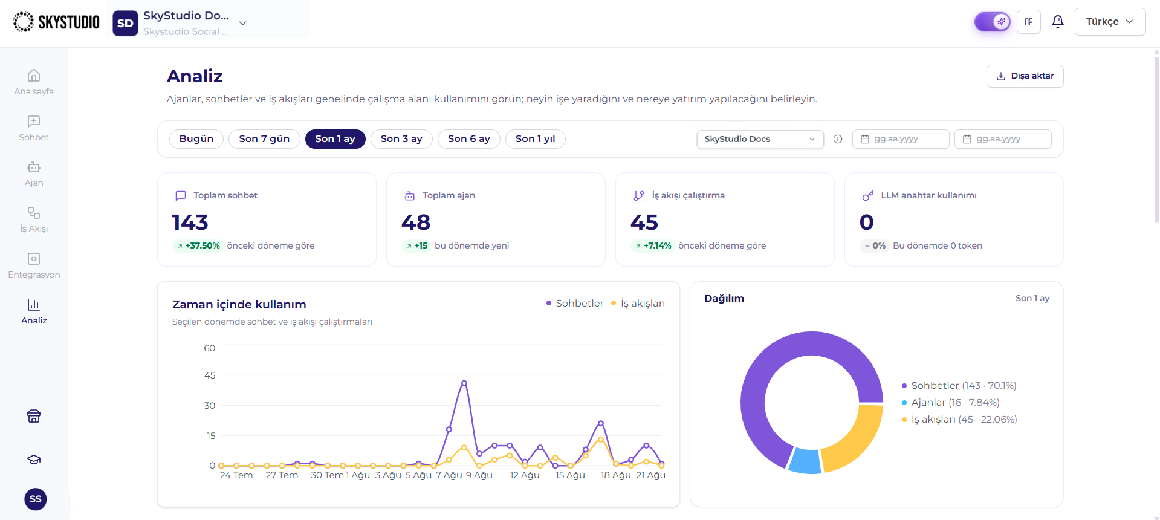Open the Sohbet chat icon in sidebar
The width and height of the screenshot is (1160, 520).
[34, 122]
